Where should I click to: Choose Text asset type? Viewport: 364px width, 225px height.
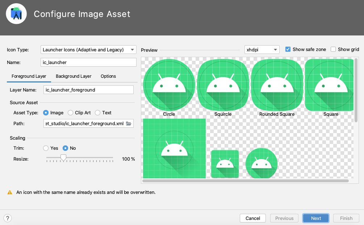point(97,113)
